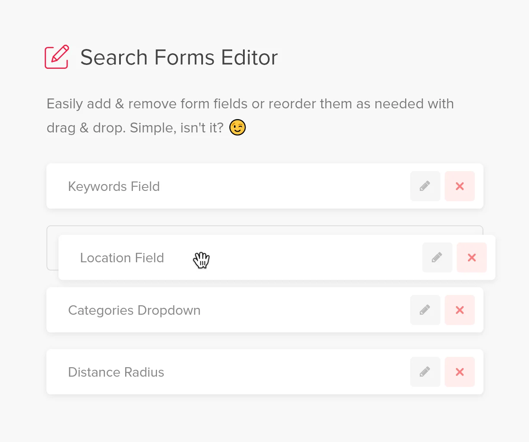529x442 pixels.
Task: Remove the Categories Dropdown field
Action: point(459,310)
